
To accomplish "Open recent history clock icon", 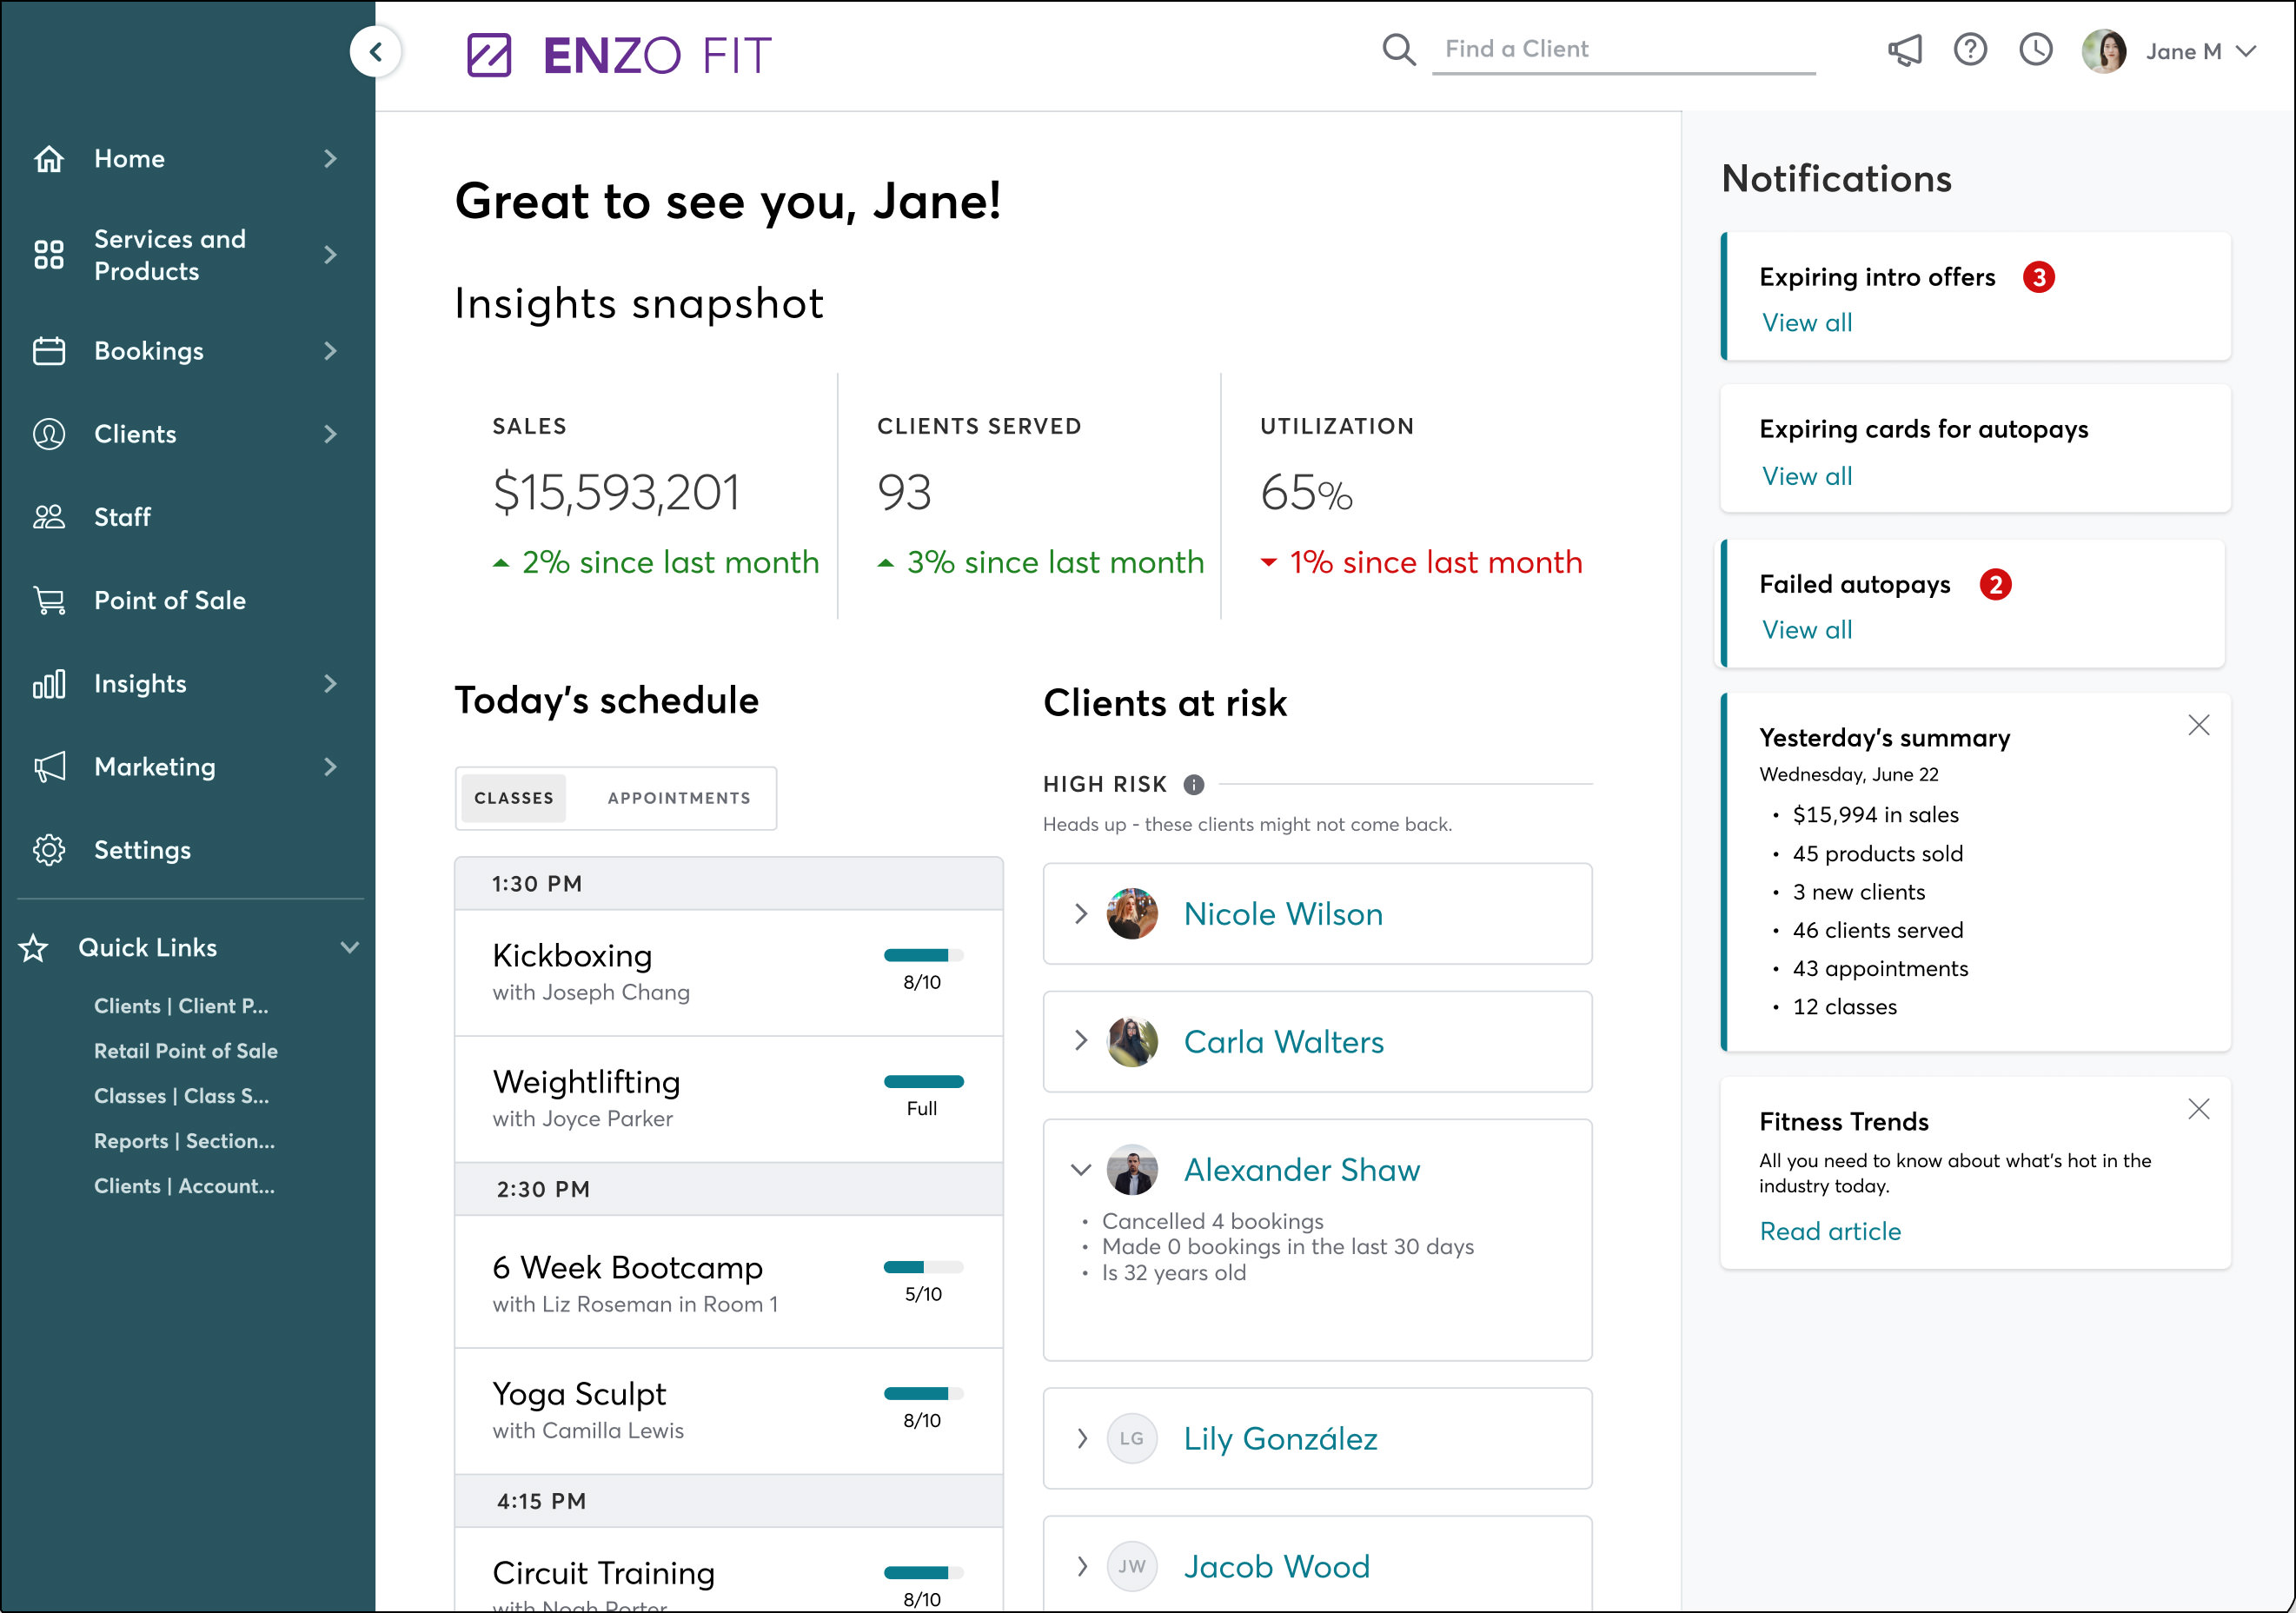I will tap(2036, 50).
